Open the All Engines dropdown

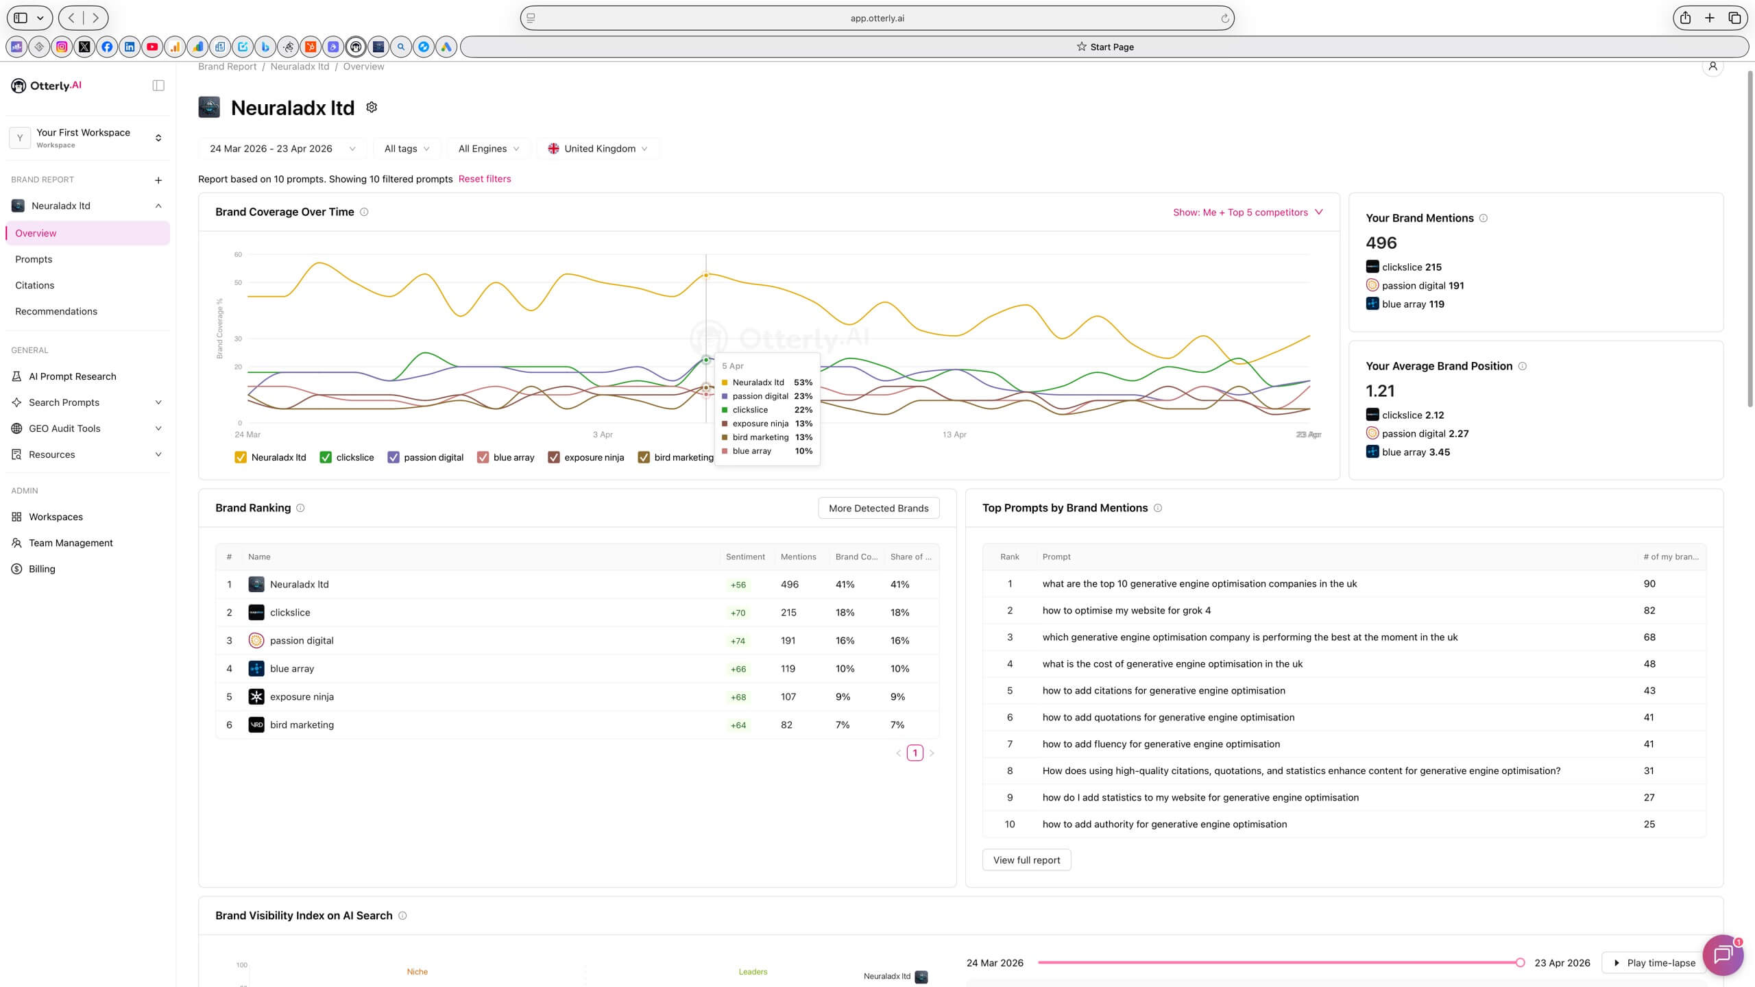tap(489, 149)
